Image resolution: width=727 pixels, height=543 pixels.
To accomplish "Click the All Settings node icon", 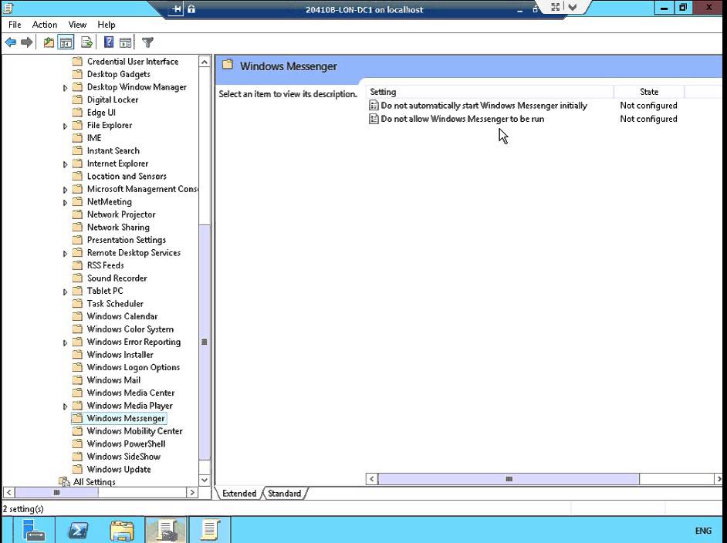I will pos(65,482).
